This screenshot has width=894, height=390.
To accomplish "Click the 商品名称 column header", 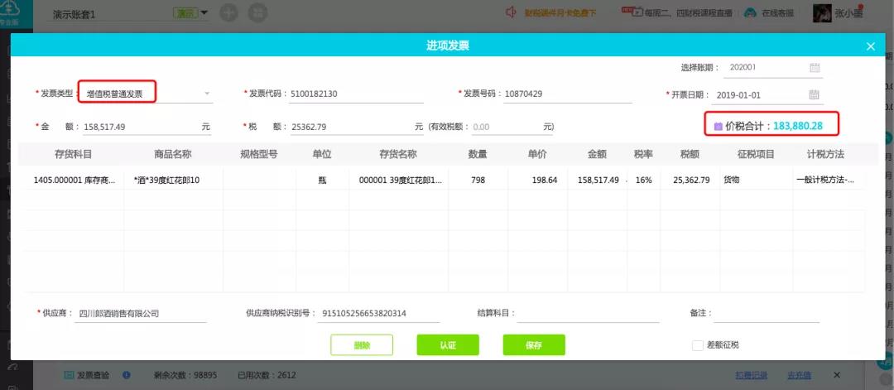I will pyautogui.click(x=173, y=154).
